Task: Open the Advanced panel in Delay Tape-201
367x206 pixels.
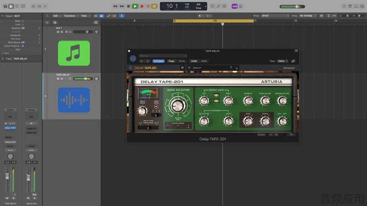Action: click(x=289, y=68)
